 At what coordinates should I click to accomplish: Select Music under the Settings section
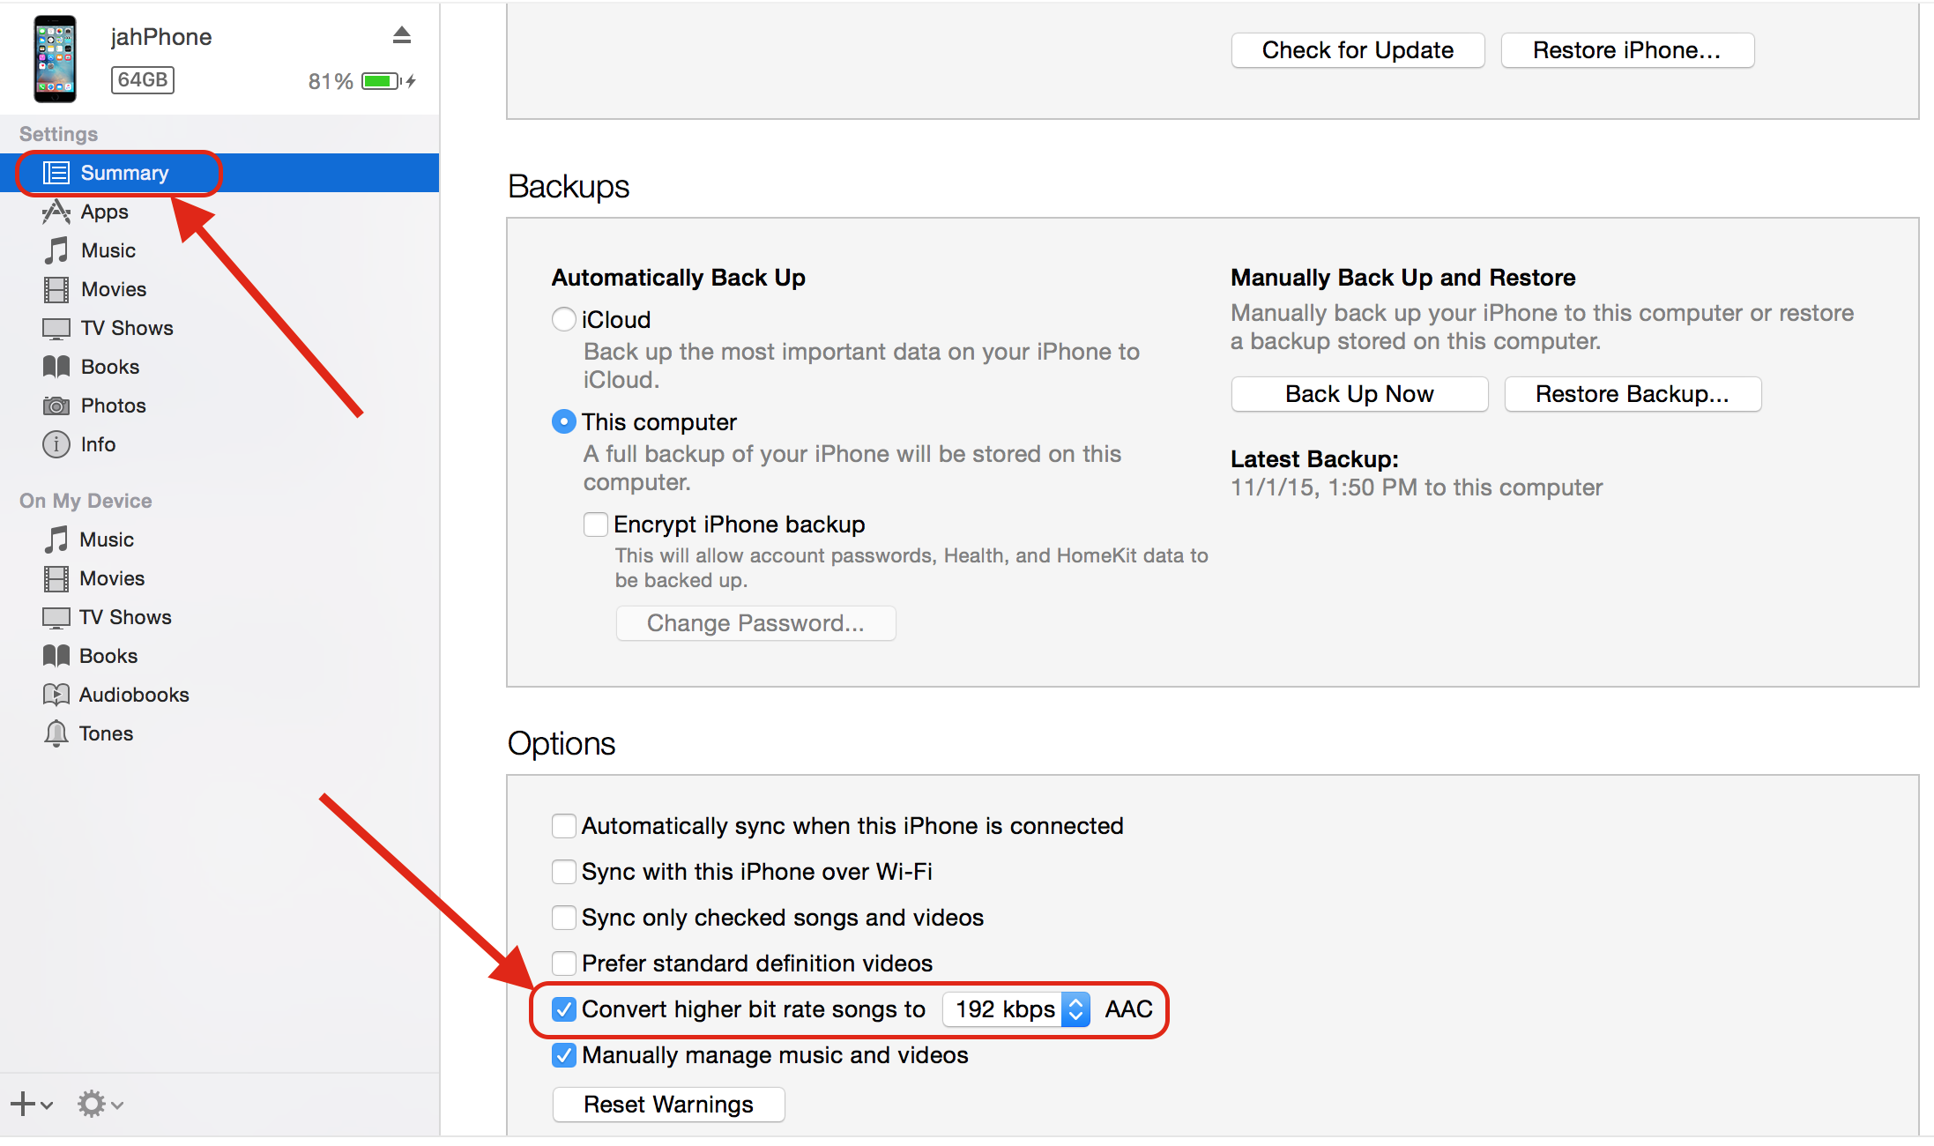108,250
